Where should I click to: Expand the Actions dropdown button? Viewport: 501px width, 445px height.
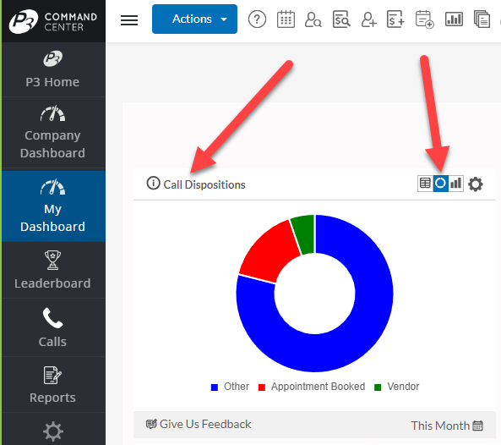click(x=194, y=19)
